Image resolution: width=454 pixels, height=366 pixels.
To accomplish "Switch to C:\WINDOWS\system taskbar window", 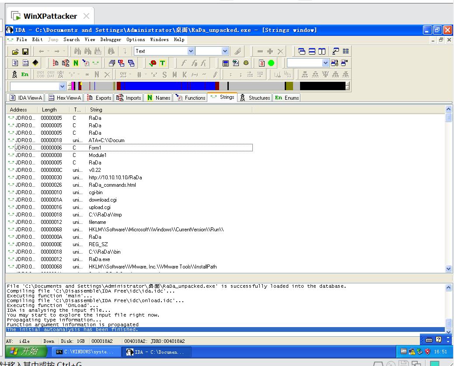I will 87,352.
